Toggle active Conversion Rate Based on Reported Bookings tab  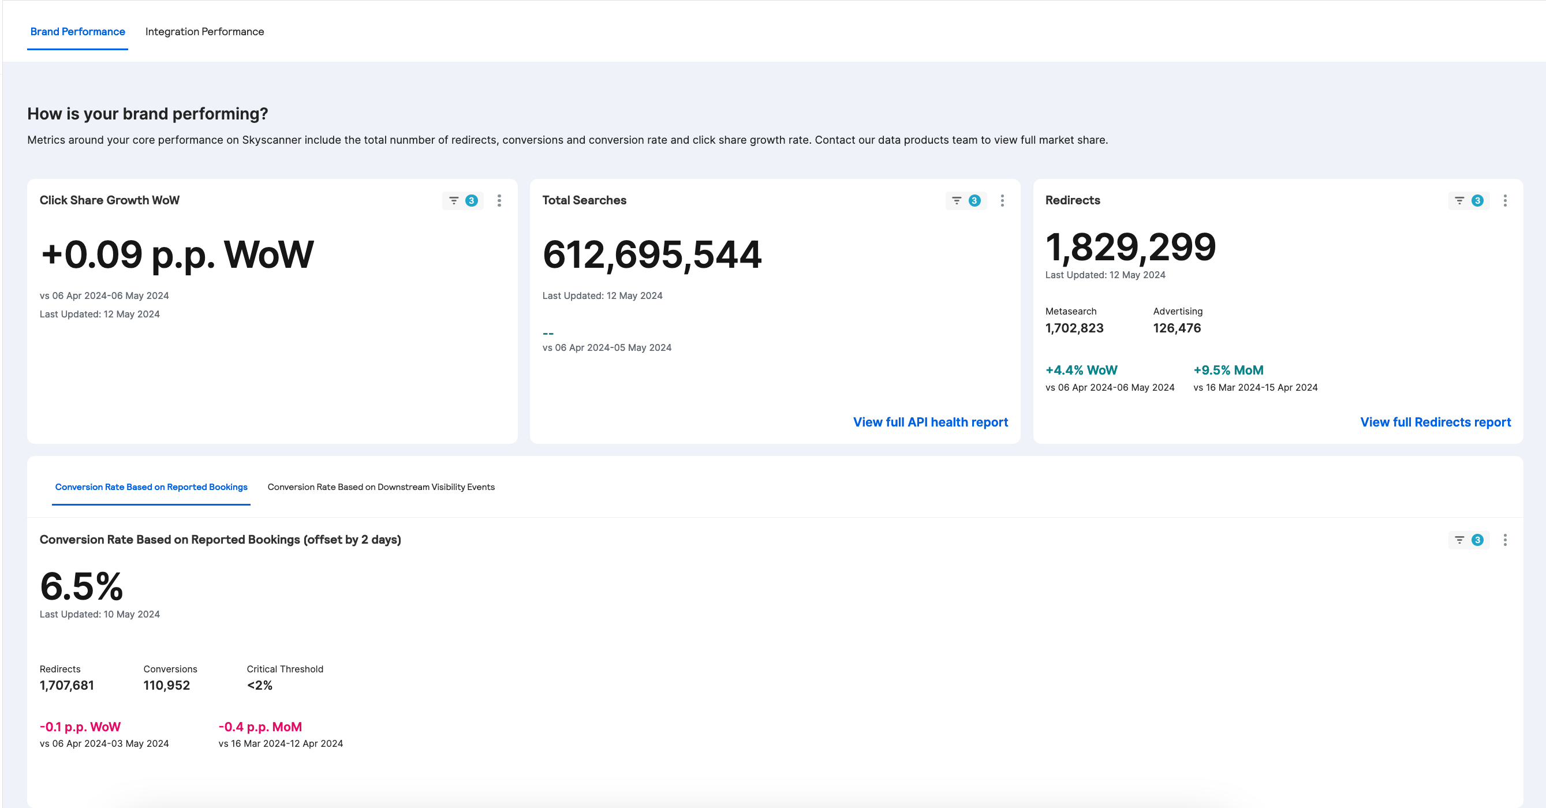point(150,487)
